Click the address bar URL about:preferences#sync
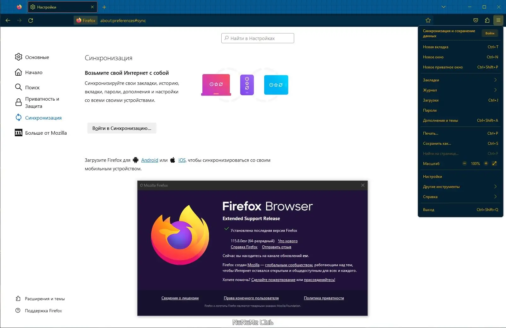506x328 pixels. (x=123, y=20)
